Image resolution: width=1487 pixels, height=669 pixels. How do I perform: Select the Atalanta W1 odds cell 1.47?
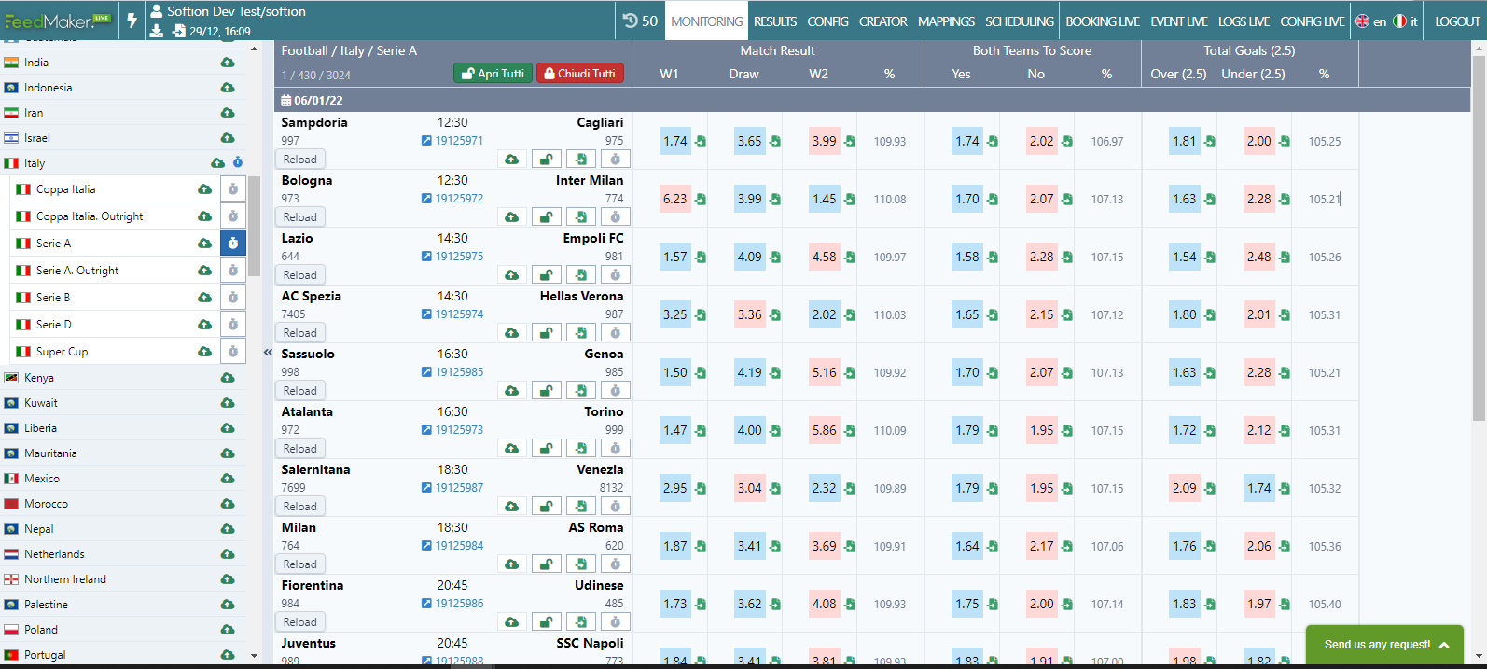pos(675,430)
